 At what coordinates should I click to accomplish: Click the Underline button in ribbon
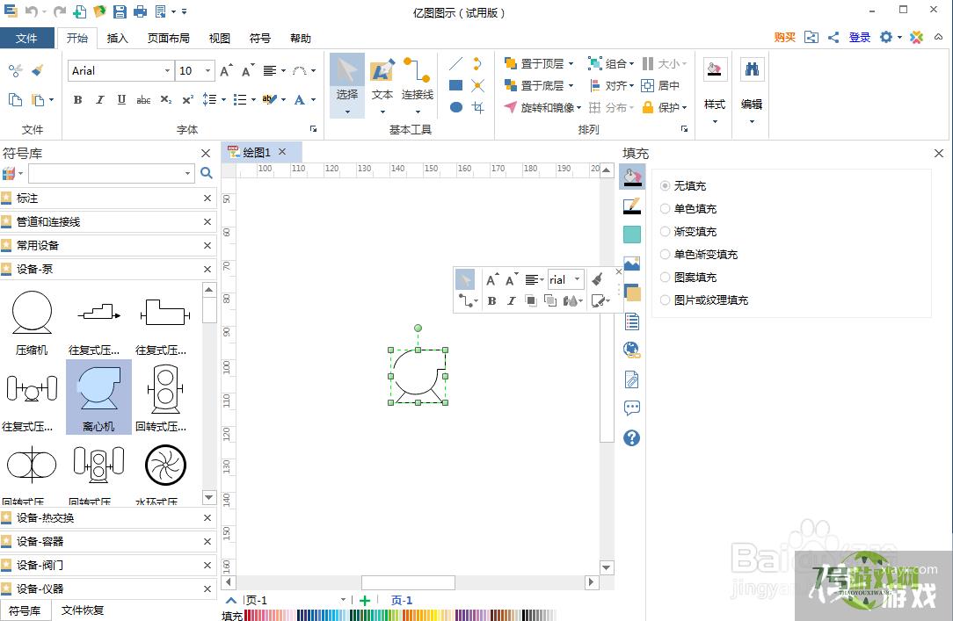(x=121, y=99)
